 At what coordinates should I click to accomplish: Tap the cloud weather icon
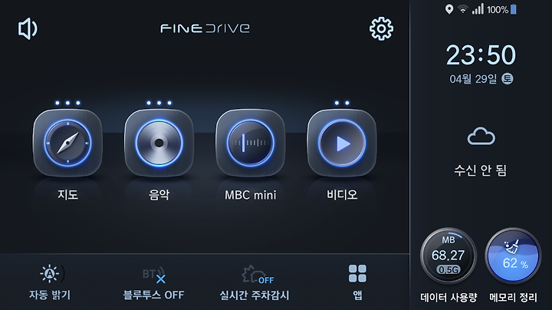(x=481, y=137)
